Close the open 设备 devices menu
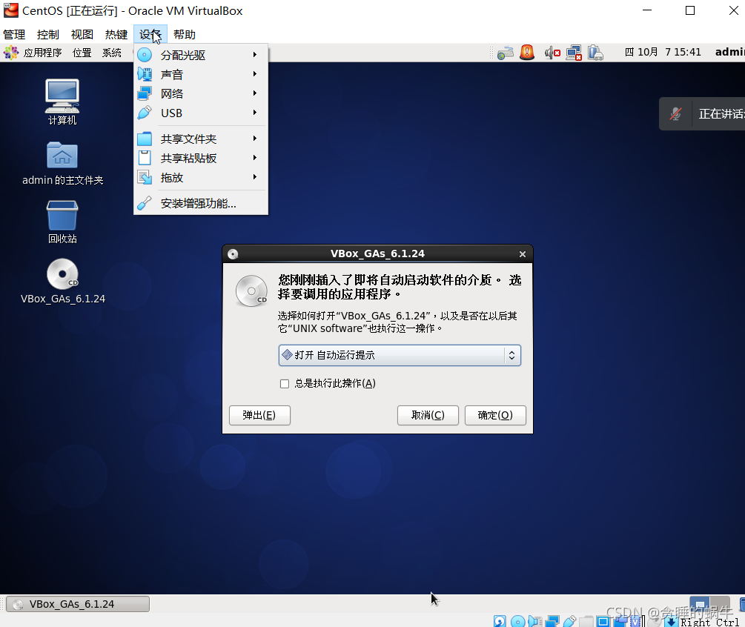Screen dimensions: 745x627 (150, 35)
